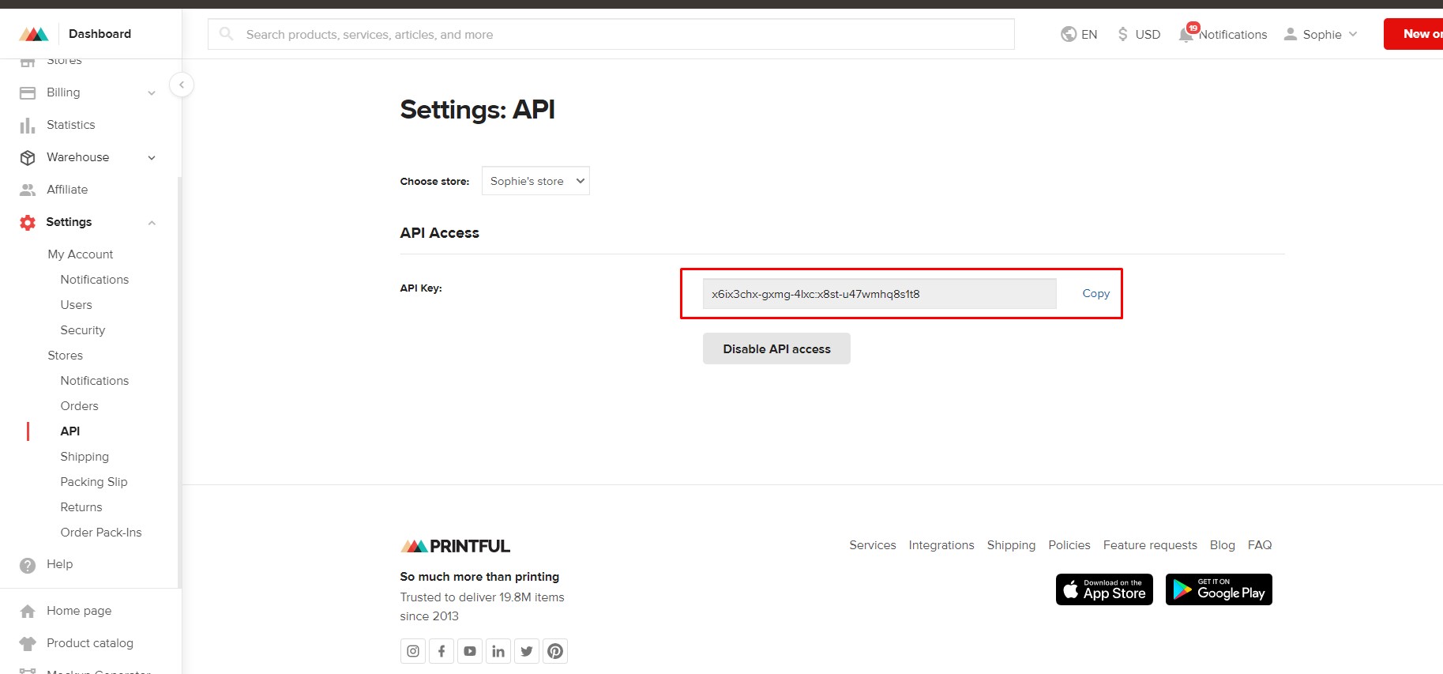This screenshot has height=674, width=1443.
Task: Open Printful YouTube channel icon
Action: coord(470,651)
